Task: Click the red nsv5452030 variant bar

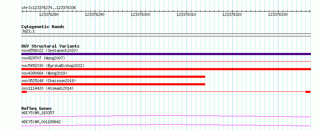Action: (166, 69)
